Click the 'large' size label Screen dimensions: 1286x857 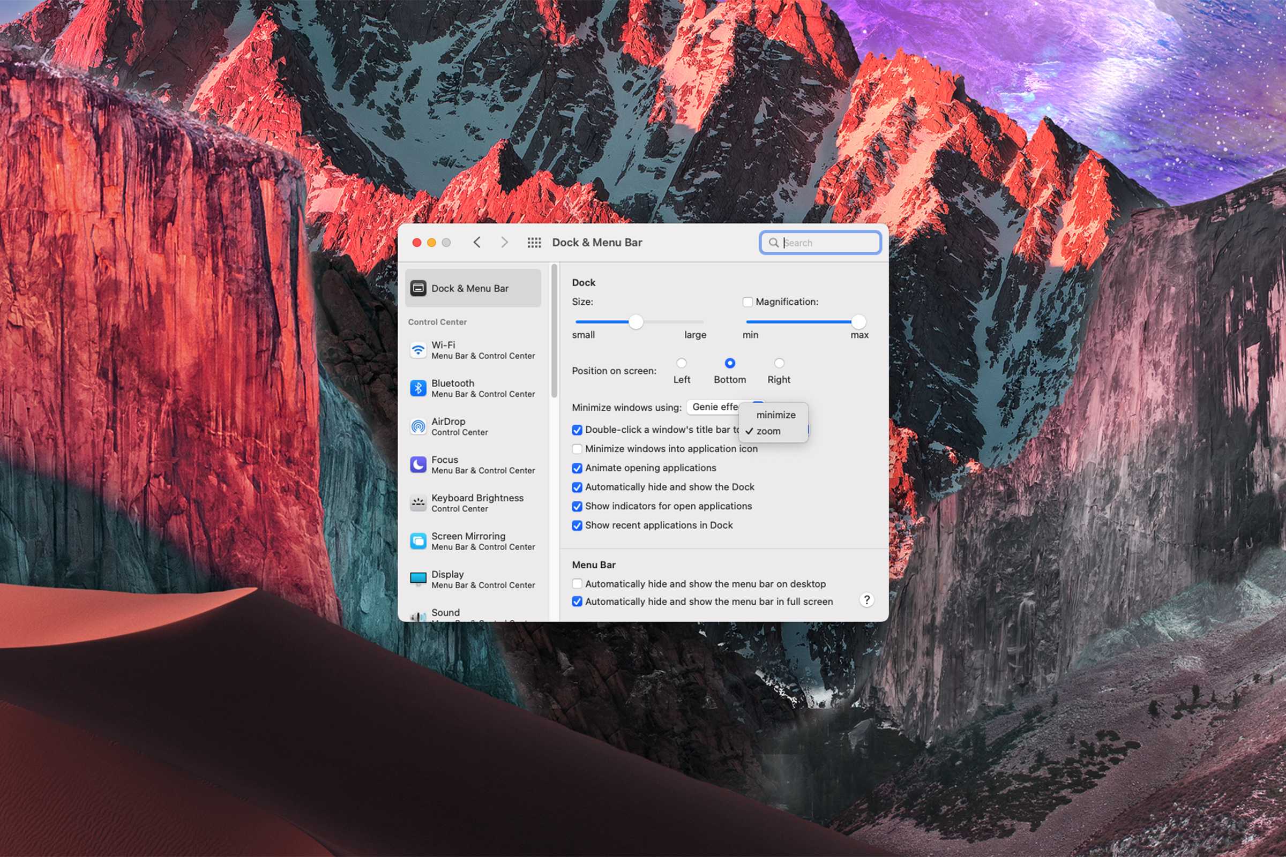coord(696,334)
